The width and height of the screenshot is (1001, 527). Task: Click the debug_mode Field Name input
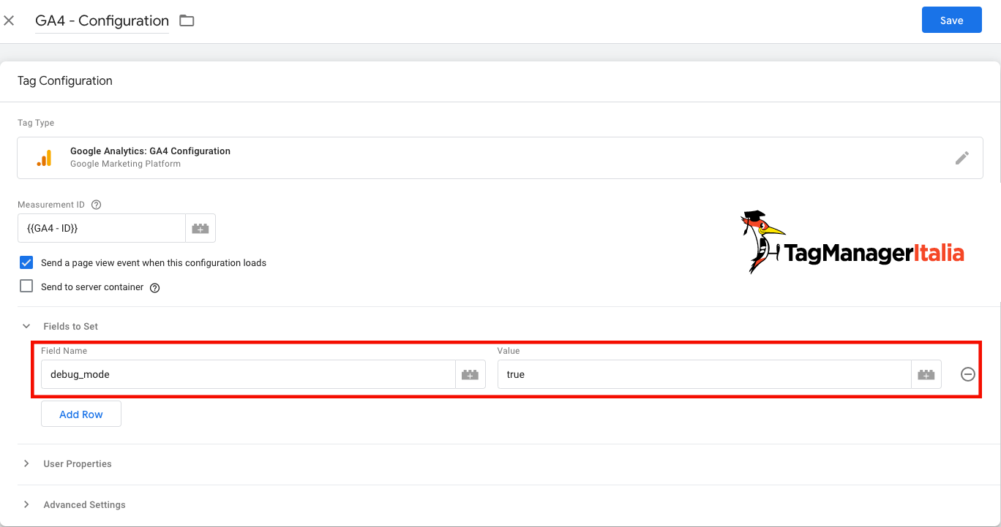[x=248, y=374]
